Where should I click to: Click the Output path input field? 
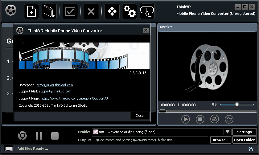(x=150, y=140)
